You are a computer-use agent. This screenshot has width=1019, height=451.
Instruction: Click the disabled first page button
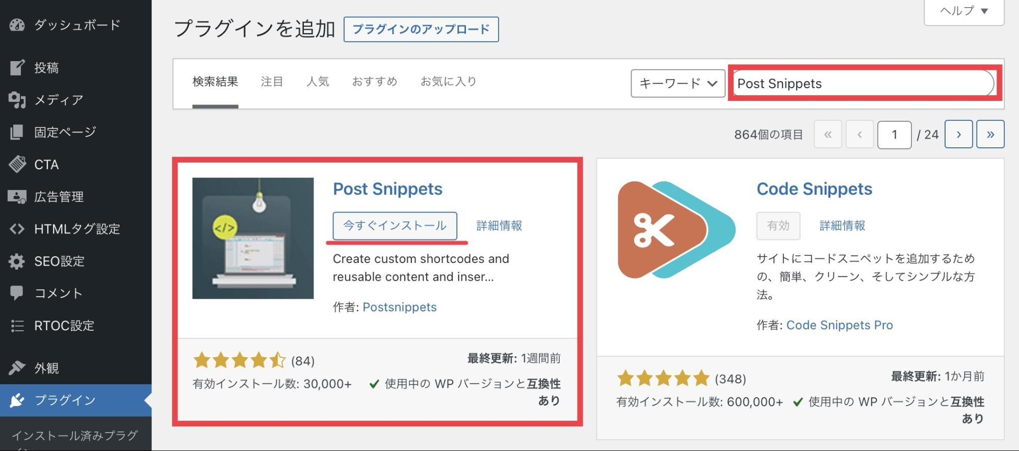coord(828,135)
